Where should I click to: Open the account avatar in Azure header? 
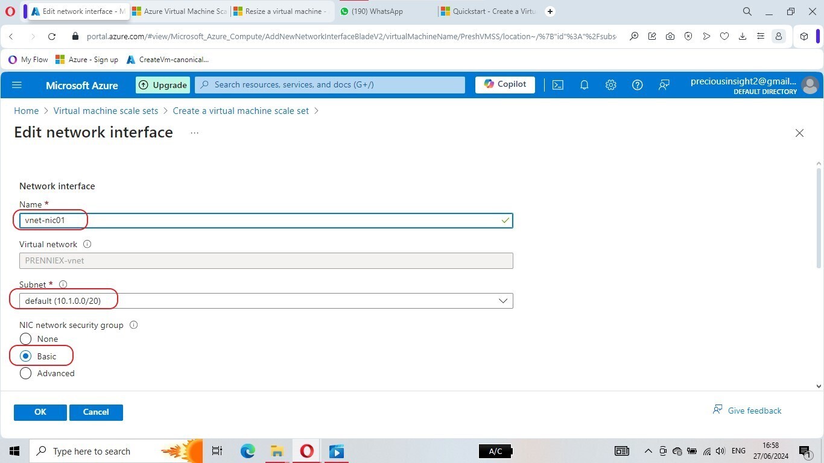[810, 85]
